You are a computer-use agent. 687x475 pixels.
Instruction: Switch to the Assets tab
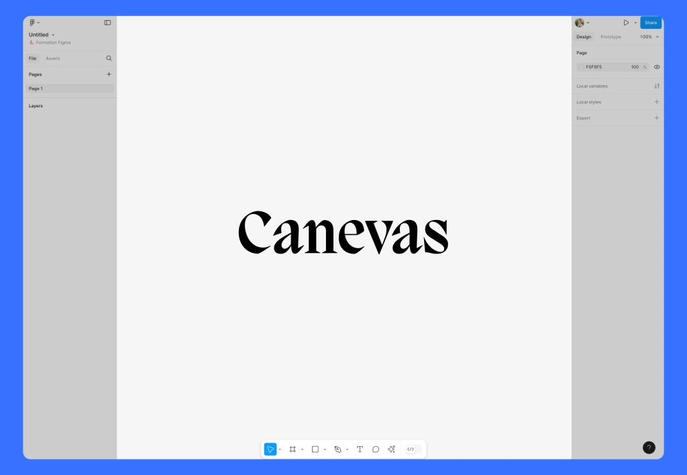tap(52, 58)
